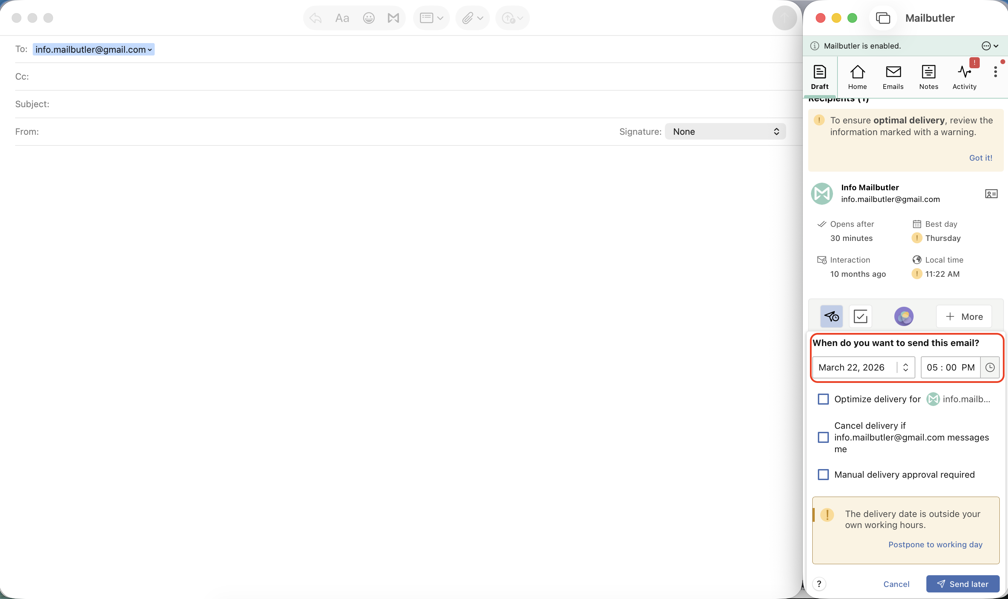1008x599 pixels.
Task: Click the reply arrow icon in compose toolbar
Action: (316, 18)
